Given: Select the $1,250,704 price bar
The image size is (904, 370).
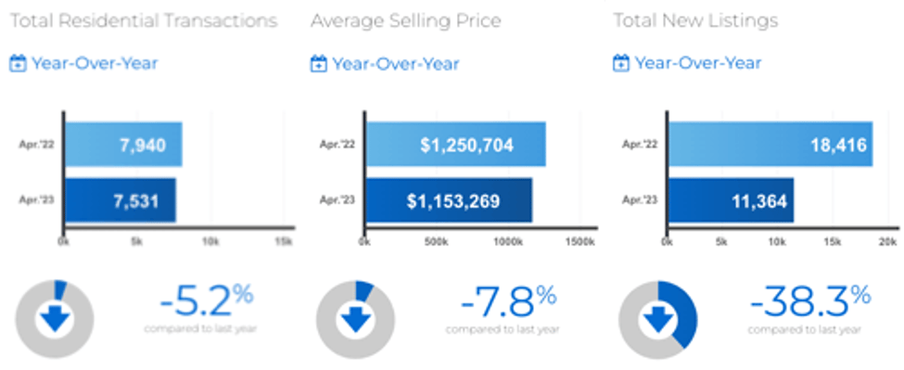Looking at the screenshot, I should 456,145.
